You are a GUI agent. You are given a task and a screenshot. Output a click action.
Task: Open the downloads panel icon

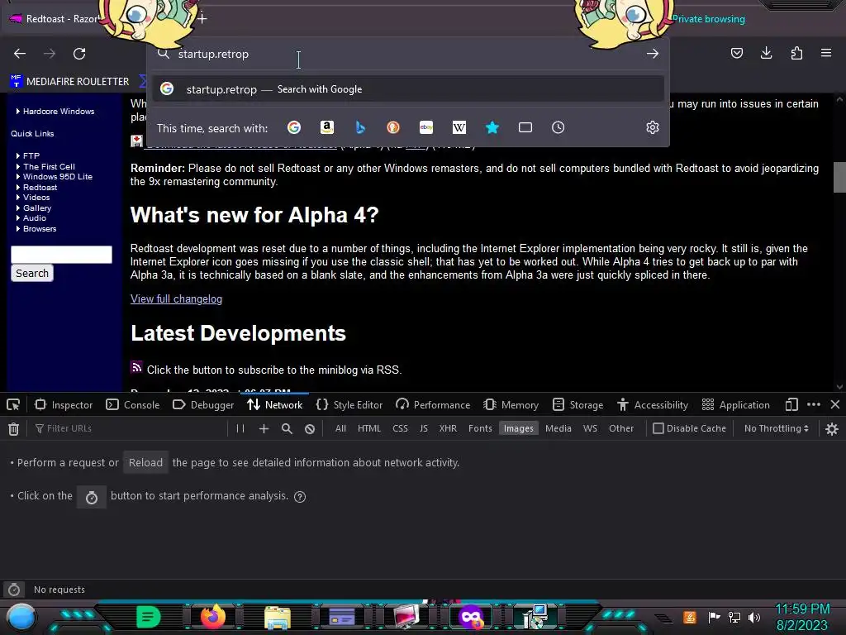766,53
